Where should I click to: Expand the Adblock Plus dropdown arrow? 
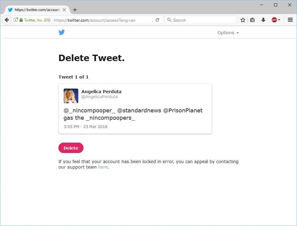click(279, 20)
